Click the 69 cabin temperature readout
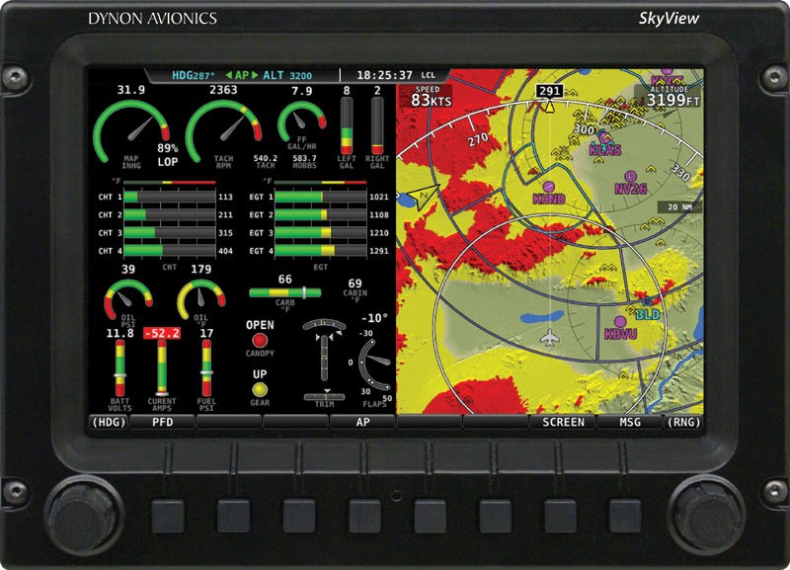 [x=355, y=284]
